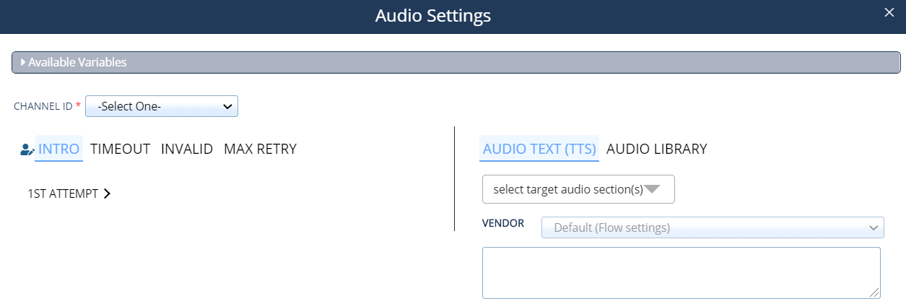Click the chevron arrow in the Vendor field
This screenshot has width=906, height=304.
(873, 228)
